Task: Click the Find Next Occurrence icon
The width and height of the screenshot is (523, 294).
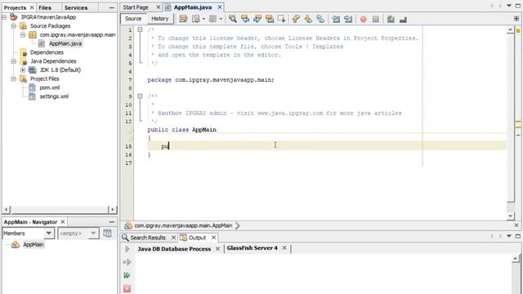Action: (257, 19)
